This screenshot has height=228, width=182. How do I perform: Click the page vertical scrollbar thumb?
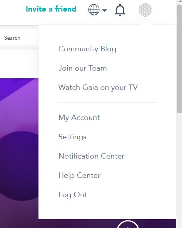pos(179,59)
